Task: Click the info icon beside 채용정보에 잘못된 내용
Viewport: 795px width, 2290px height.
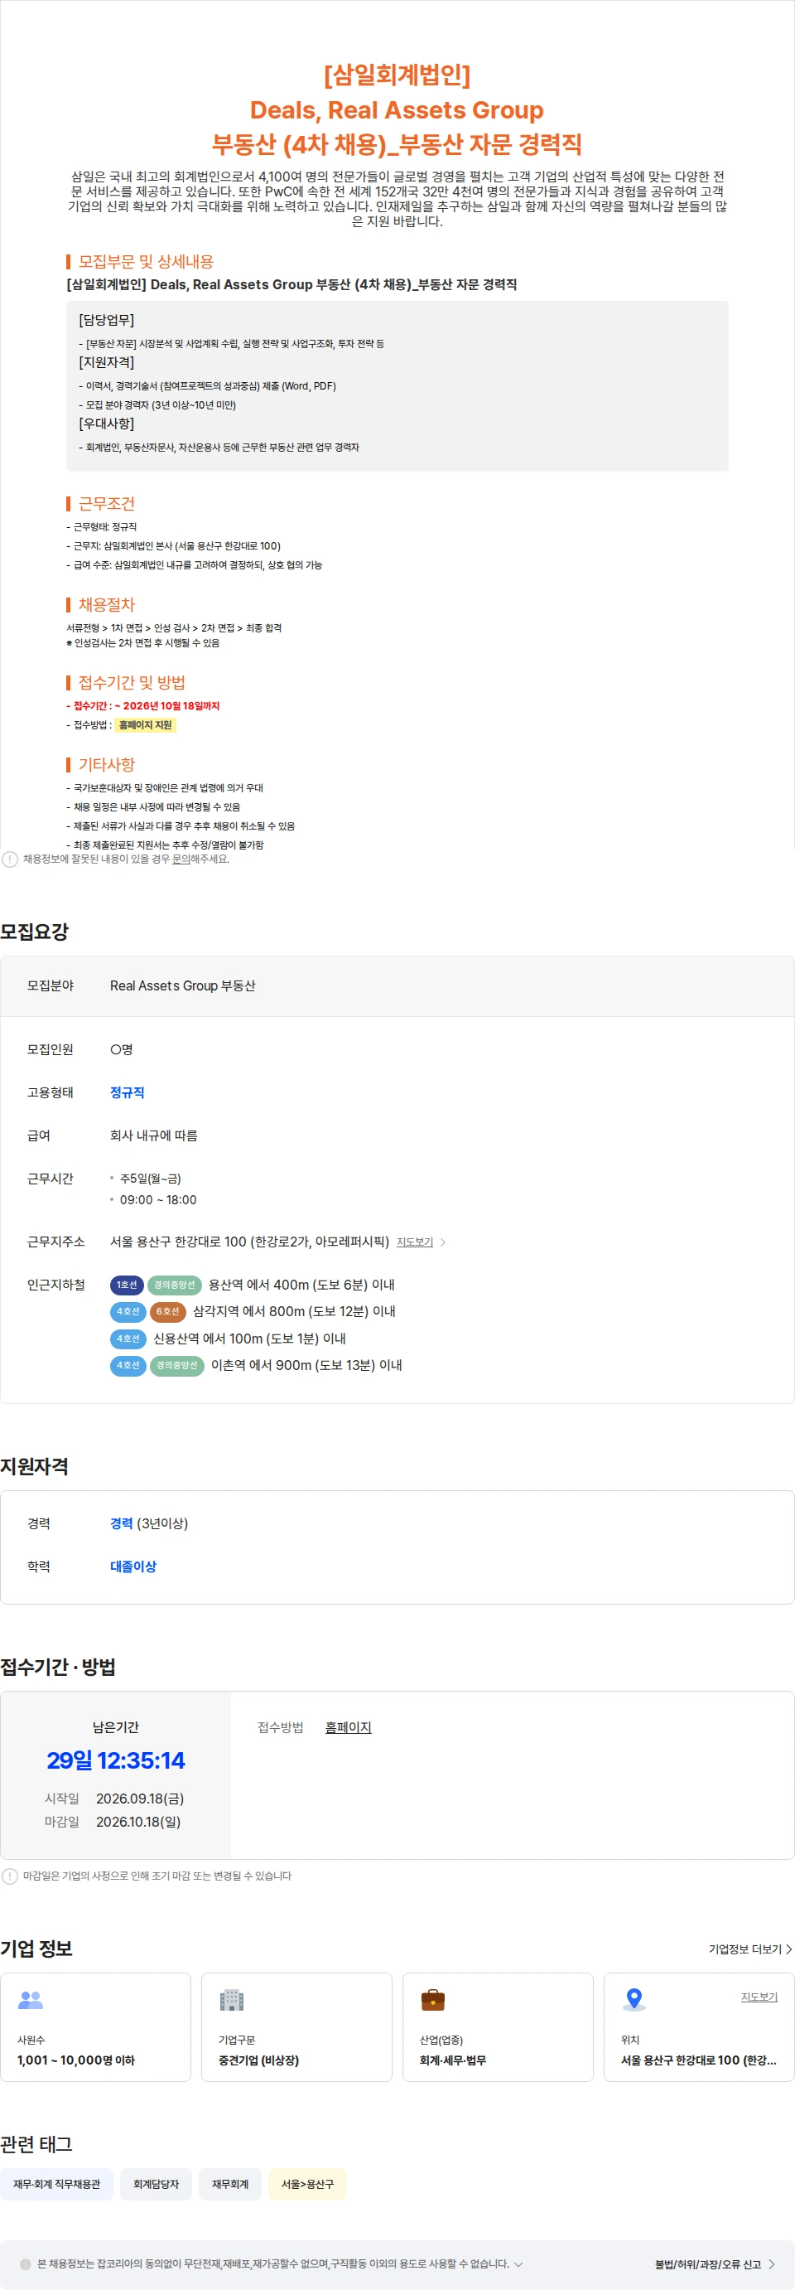Action: [x=10, y=859]
